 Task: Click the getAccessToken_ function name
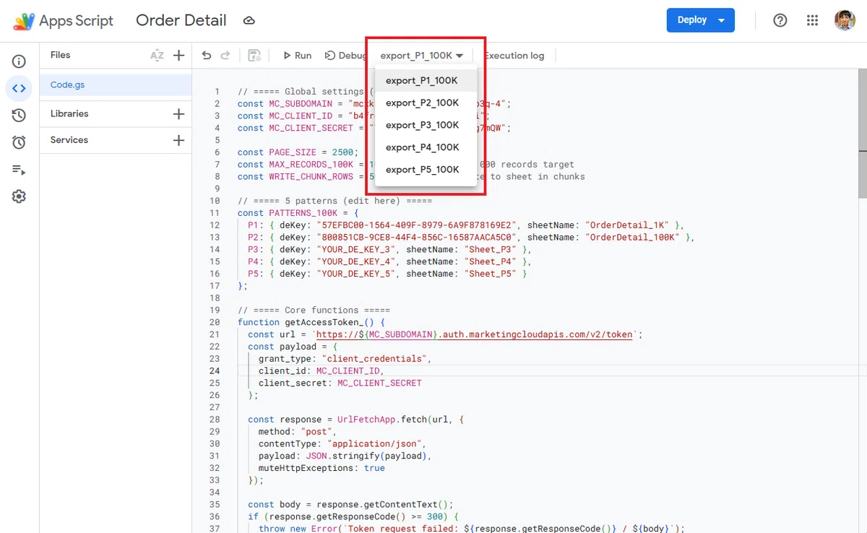[x=324, y=322]
